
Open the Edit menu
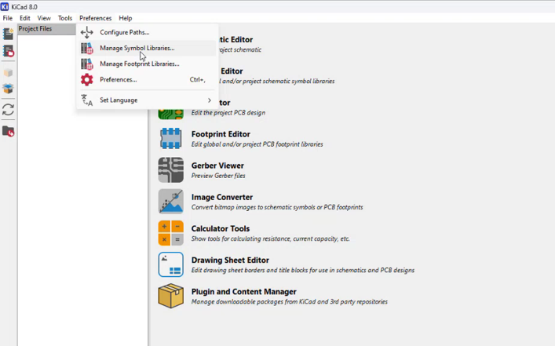[25, 18]
